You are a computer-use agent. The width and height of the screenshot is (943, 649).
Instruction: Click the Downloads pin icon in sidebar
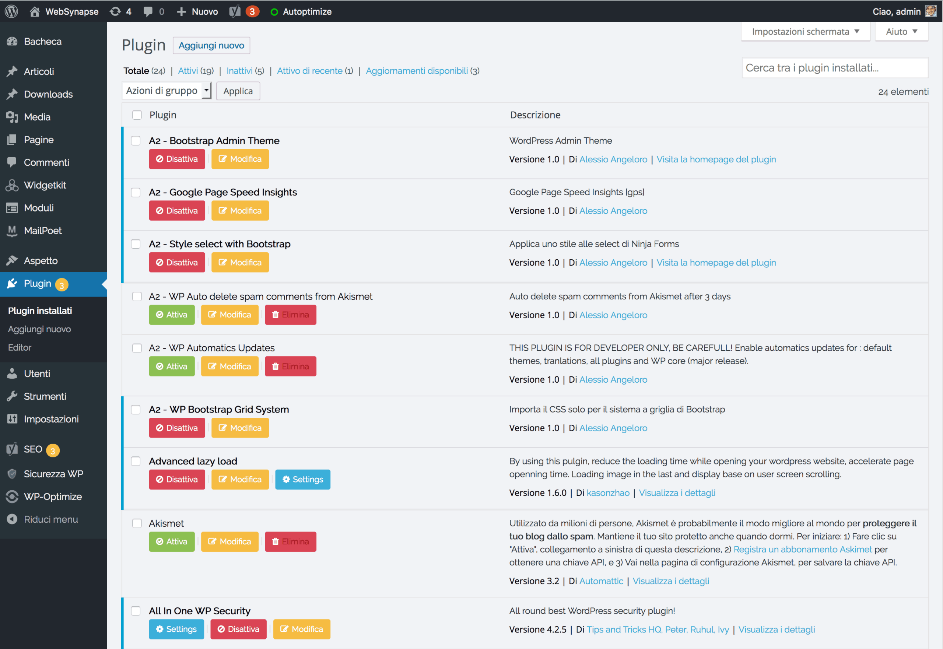[x=12, y=94]
